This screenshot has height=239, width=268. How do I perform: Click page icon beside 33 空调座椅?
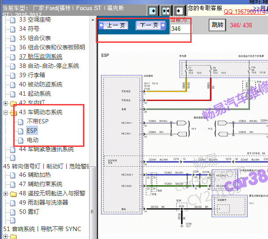pyautogui.click(x=13, y=20)
